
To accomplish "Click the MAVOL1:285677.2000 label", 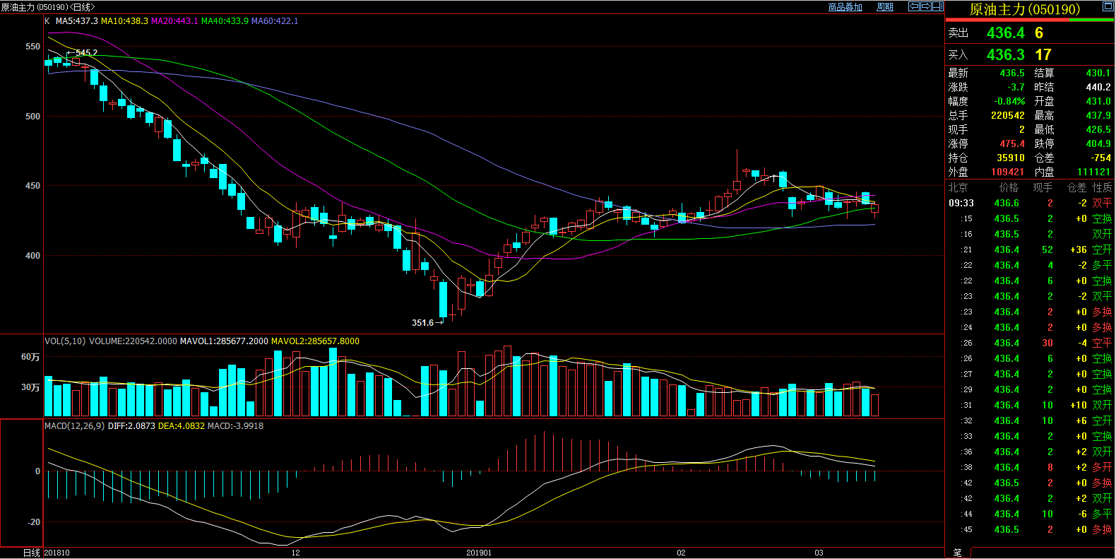I will click(224, 341).
